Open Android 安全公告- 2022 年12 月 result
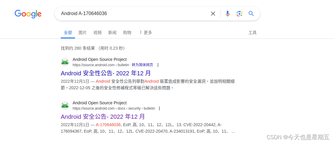This screenshot has height=143, width=334. (103, 117)
